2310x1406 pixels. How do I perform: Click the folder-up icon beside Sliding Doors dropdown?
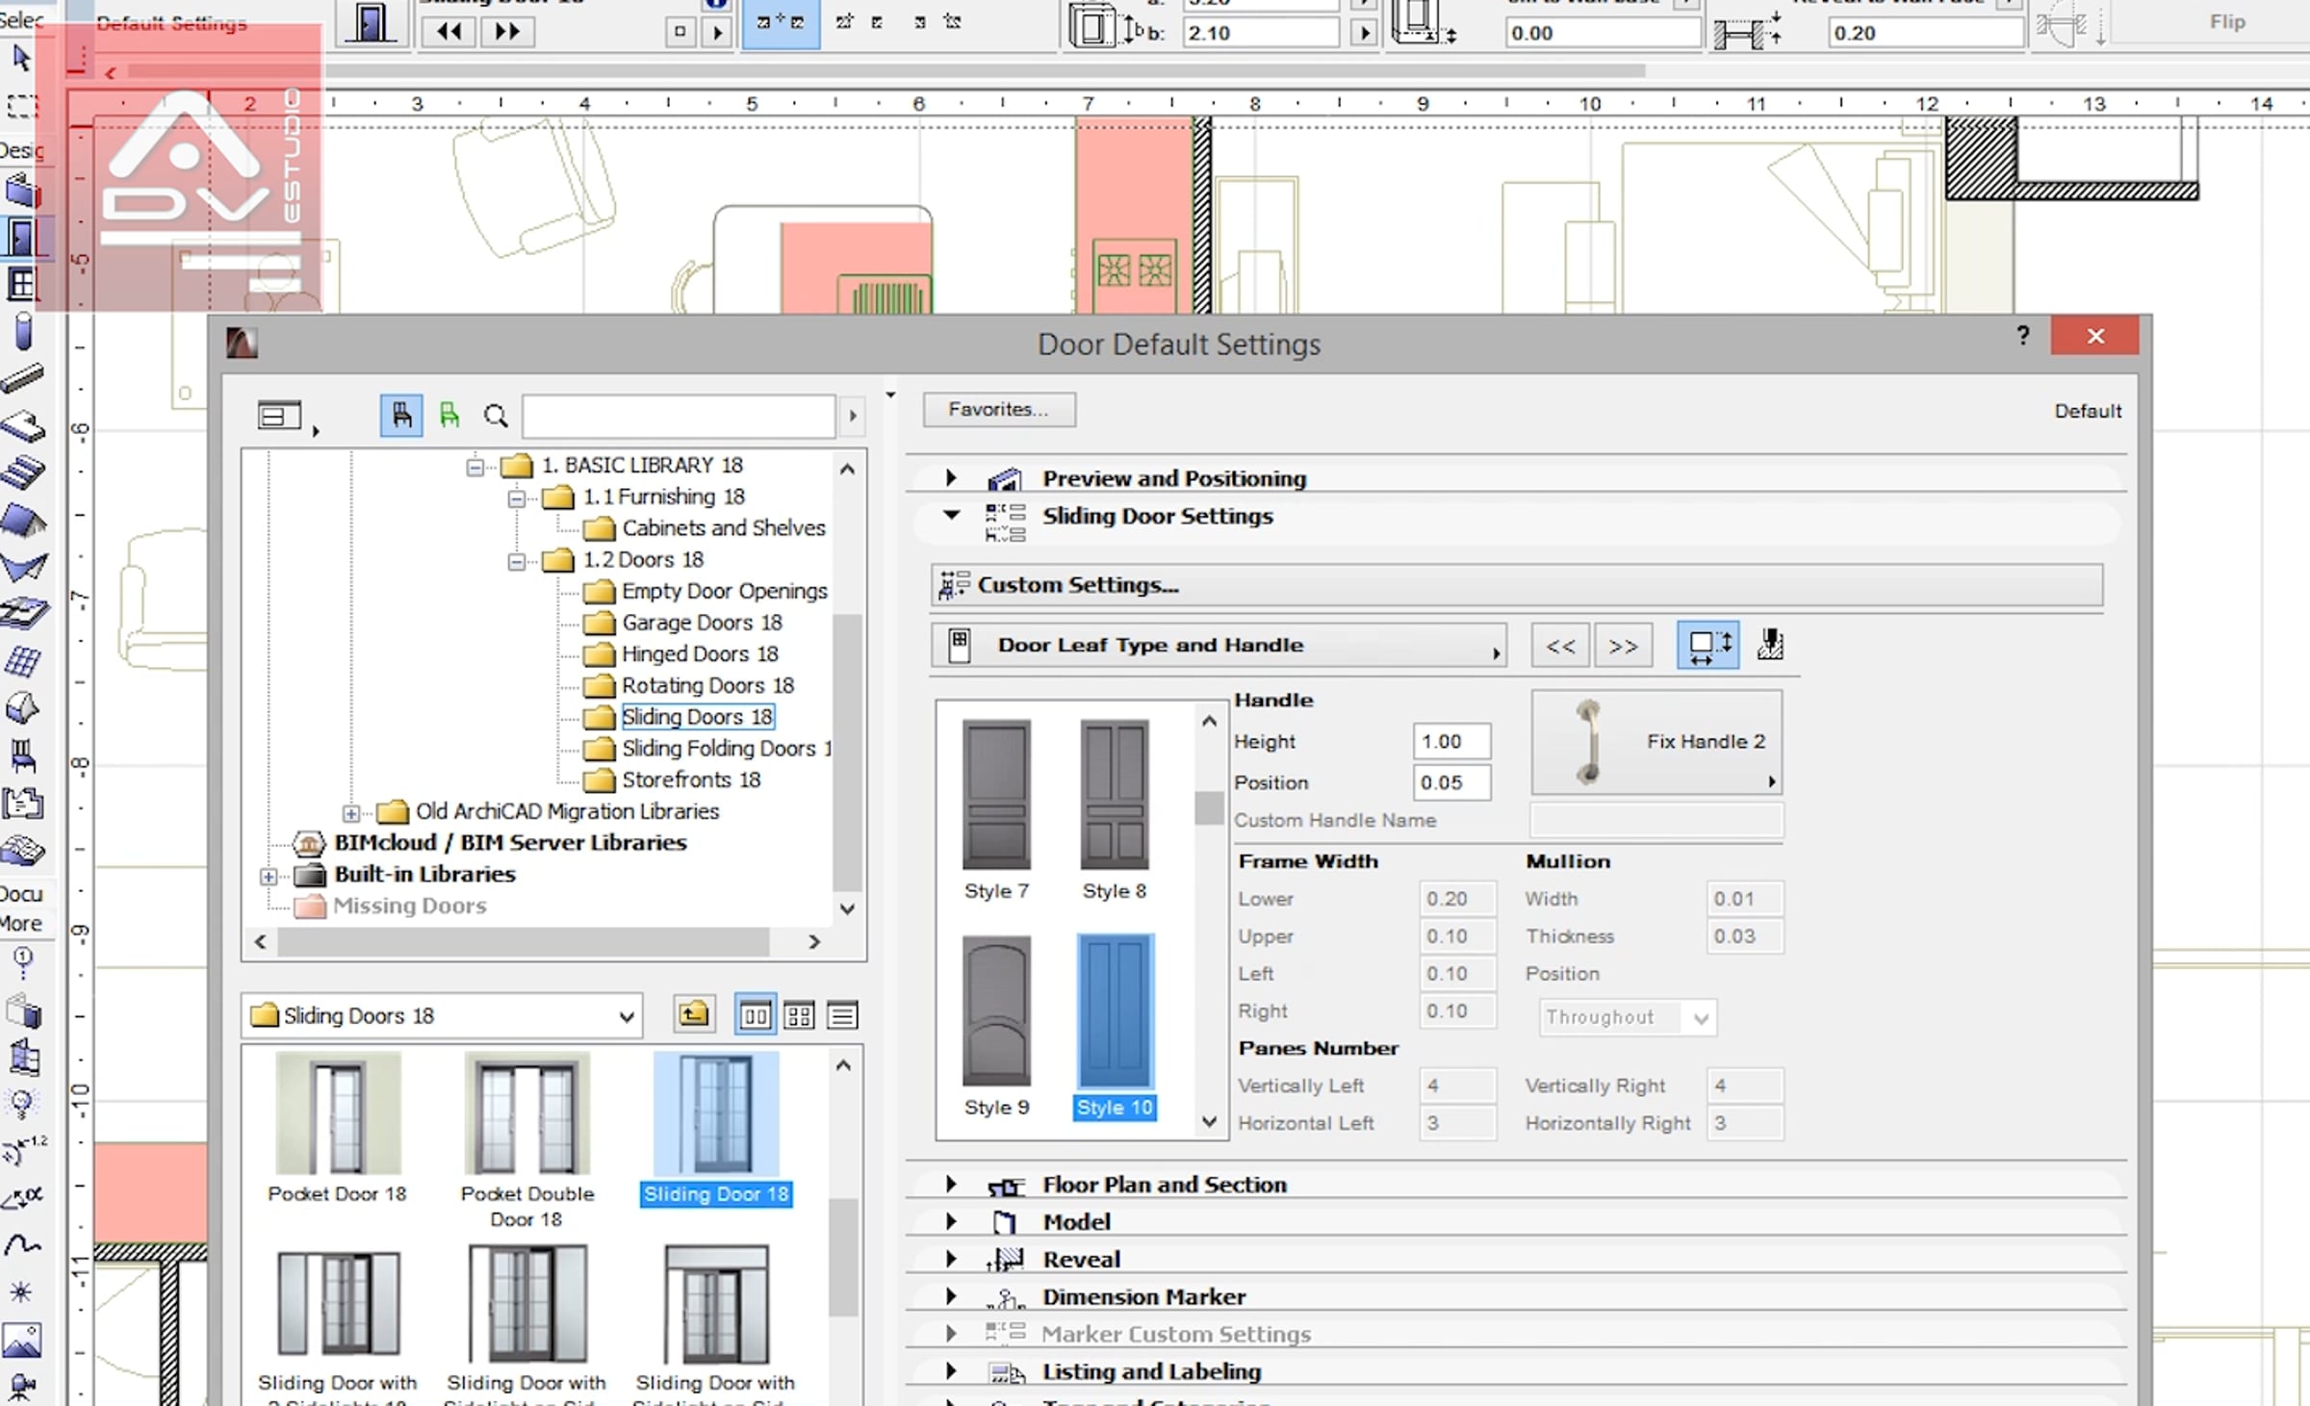pyautogui.click(x=693, y=1014)
